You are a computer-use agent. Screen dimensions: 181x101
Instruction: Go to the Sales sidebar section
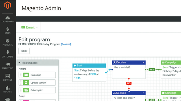click(8, 31)
